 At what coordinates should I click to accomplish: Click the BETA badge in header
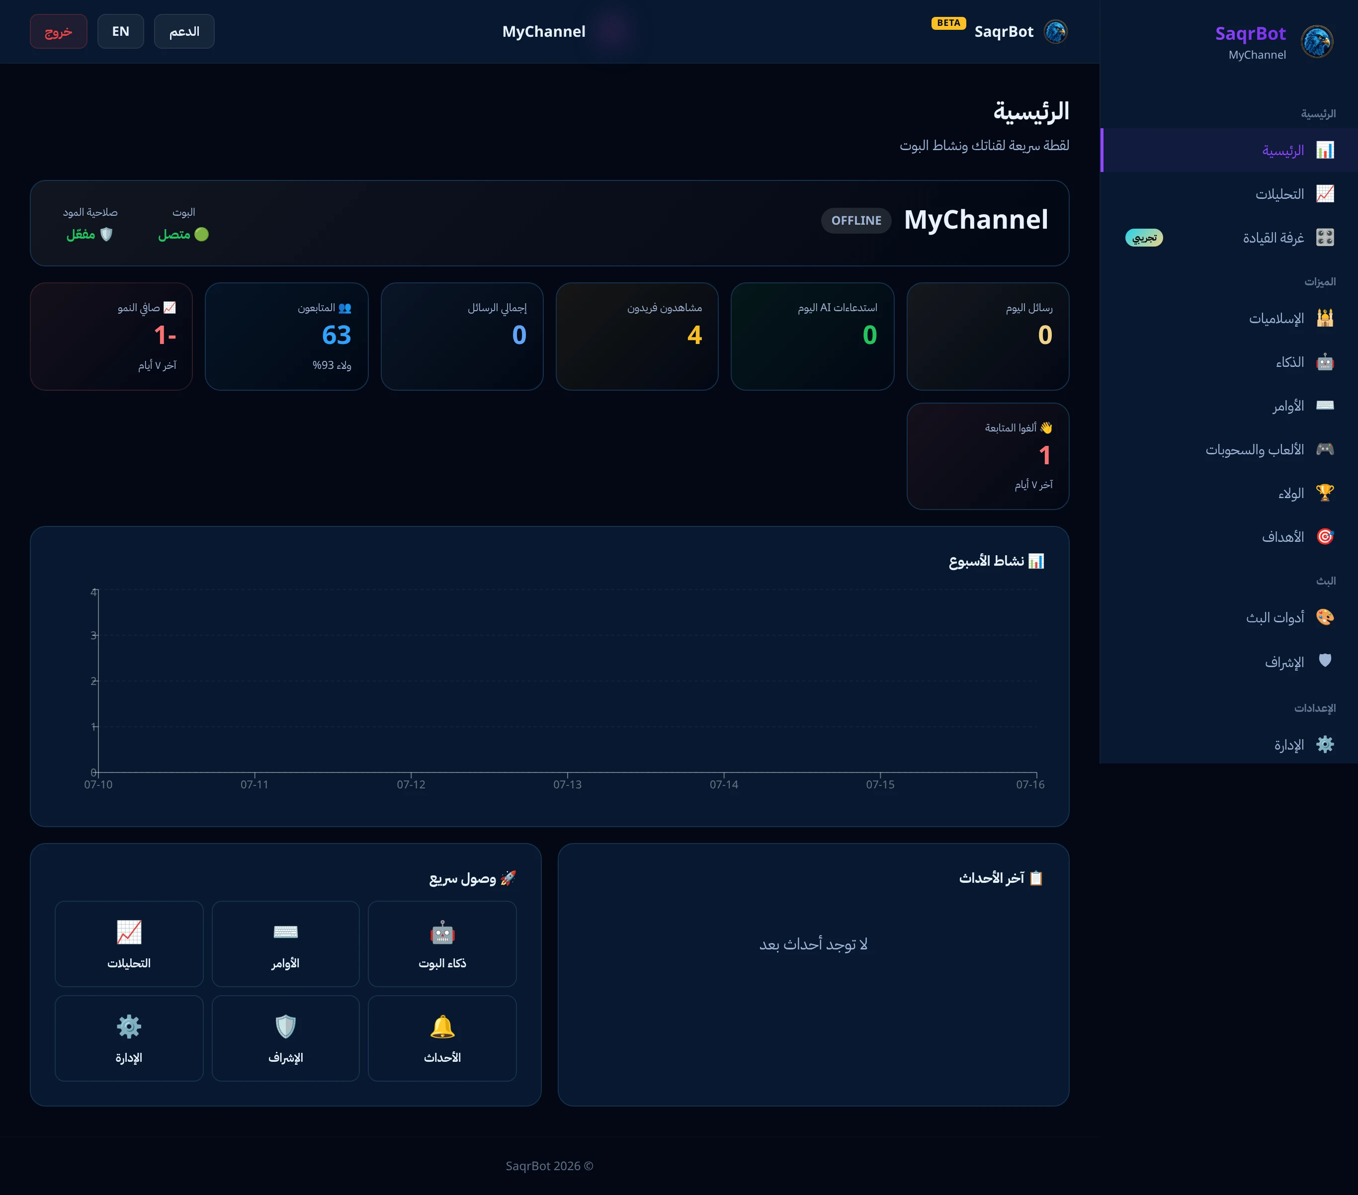(949, 22)
